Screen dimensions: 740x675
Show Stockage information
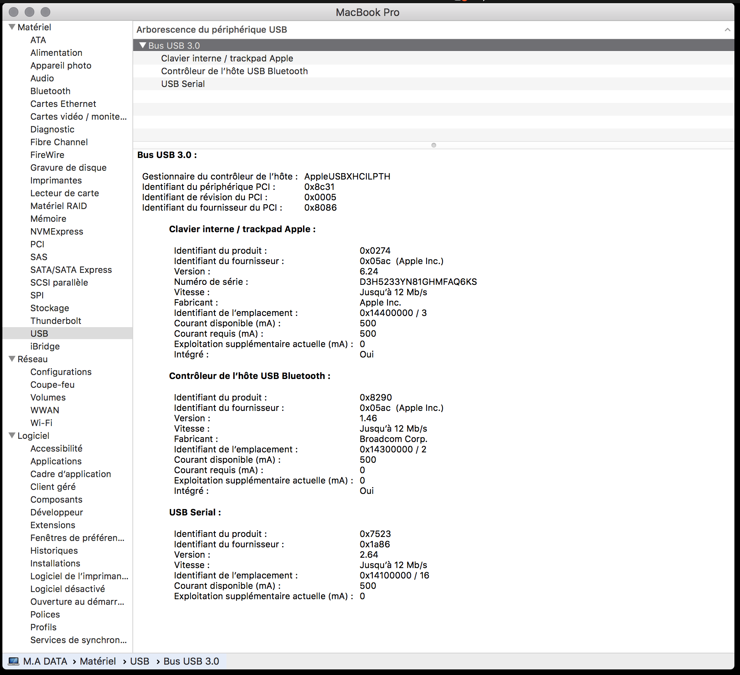pos(50,308)
